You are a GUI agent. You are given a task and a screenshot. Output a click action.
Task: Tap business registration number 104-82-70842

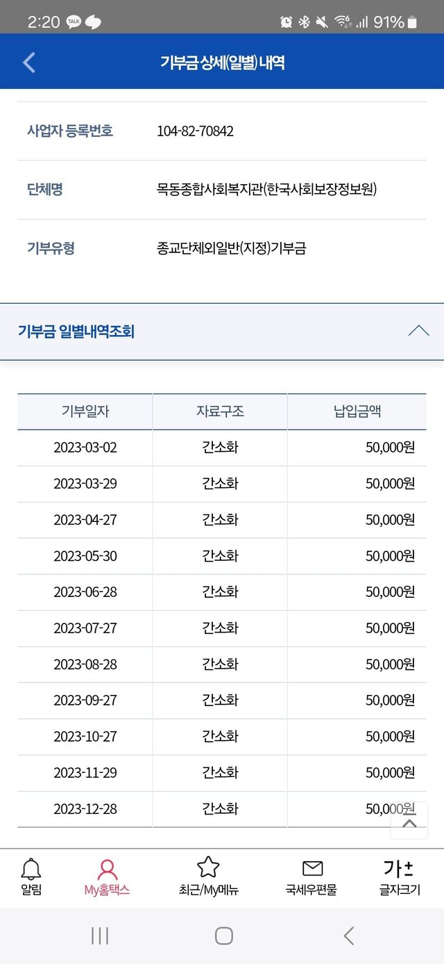point(196,131)
